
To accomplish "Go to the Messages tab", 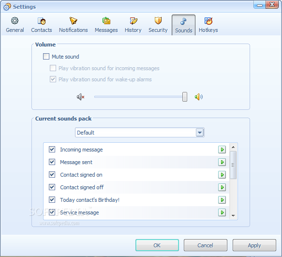I will pyautogui.click(x=106, y=25).
